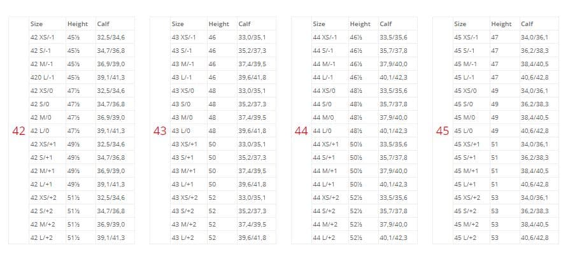Select the '45 L/+2' size cell
Viewport: 568px width, 259px height.
(x=465, y=237)
